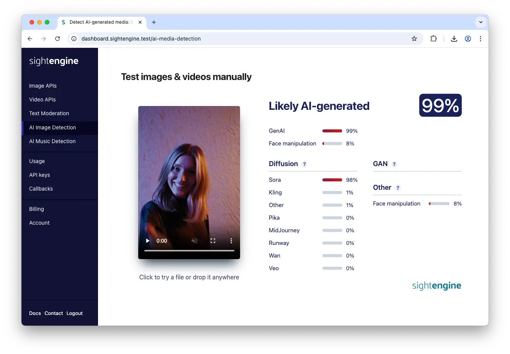The image size is (510, 354).
Task: Open the Docs link in the sidebar footer
Action: pos(35,313)
